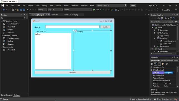
Task: Select App.config in Solution Explorer
Action: coord(164,36)
